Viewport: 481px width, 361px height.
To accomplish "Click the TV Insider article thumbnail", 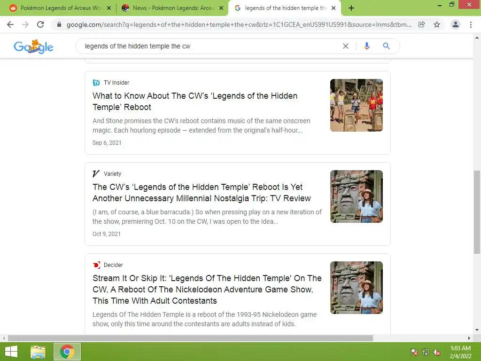I will [357, 105].
